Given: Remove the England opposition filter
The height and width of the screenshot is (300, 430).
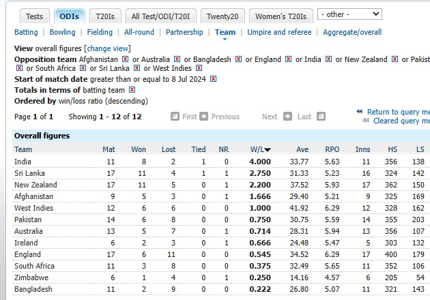Looking at the screenshot, I should coord(288,59).
